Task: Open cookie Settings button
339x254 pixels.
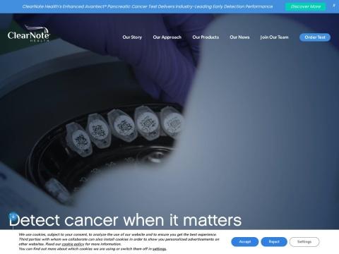Action: pos(304,242)
